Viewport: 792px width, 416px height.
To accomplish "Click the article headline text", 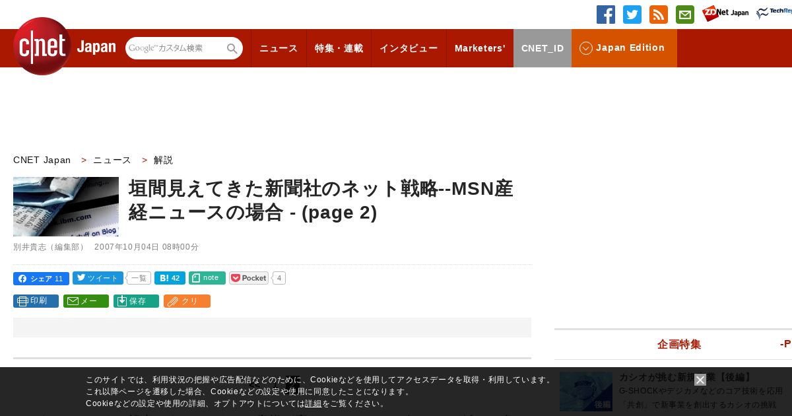I will click(x=321, y=200).
